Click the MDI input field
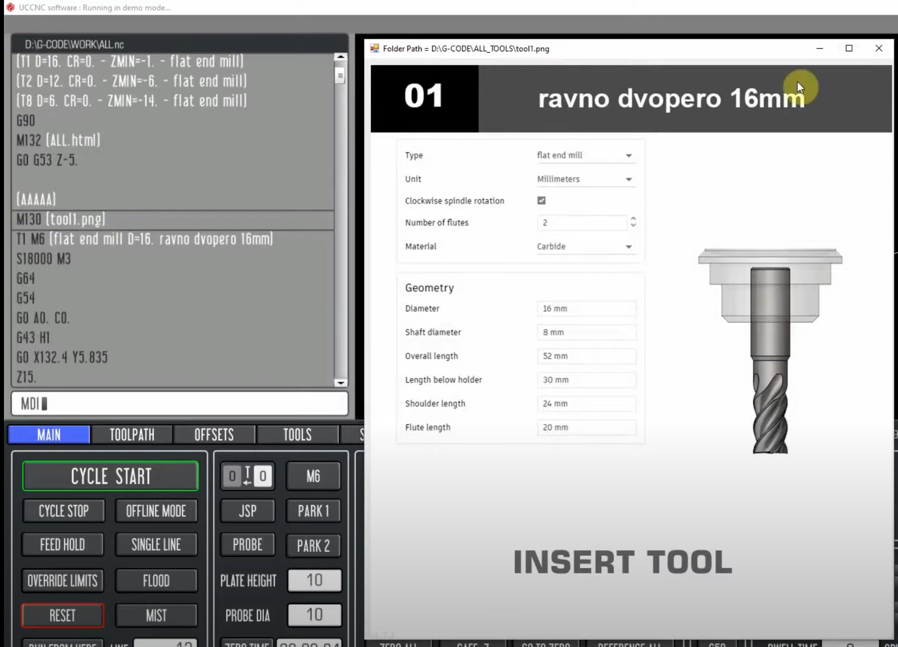Image resolution: width=898 pixels, height=647 pixels. (179, 403)
